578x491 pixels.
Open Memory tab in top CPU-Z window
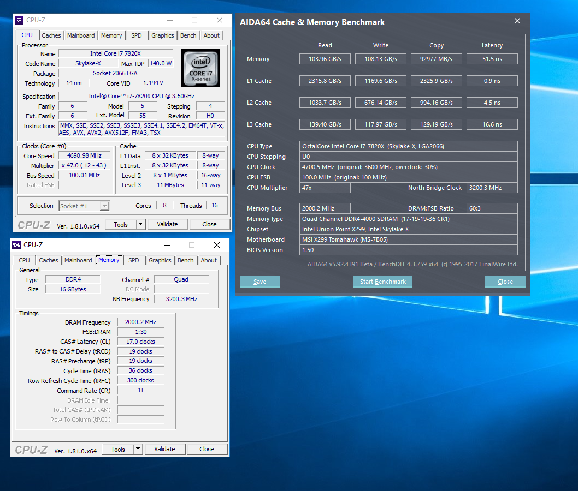click(111, 35)
